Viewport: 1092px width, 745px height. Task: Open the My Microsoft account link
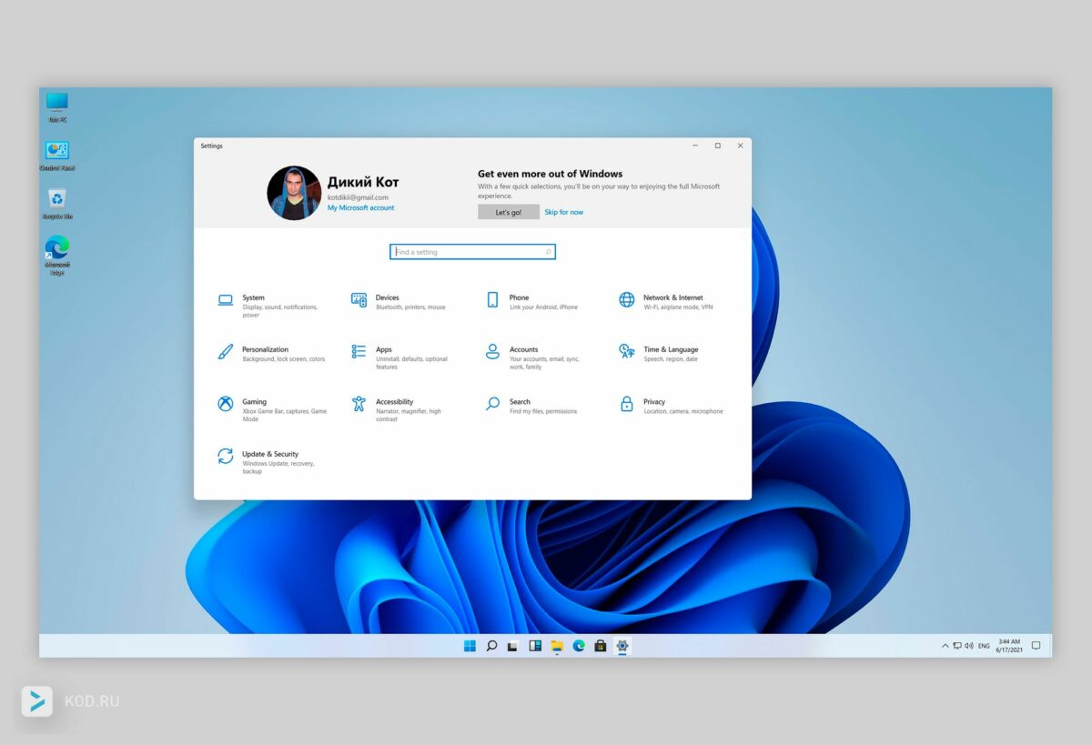(360, 207)
